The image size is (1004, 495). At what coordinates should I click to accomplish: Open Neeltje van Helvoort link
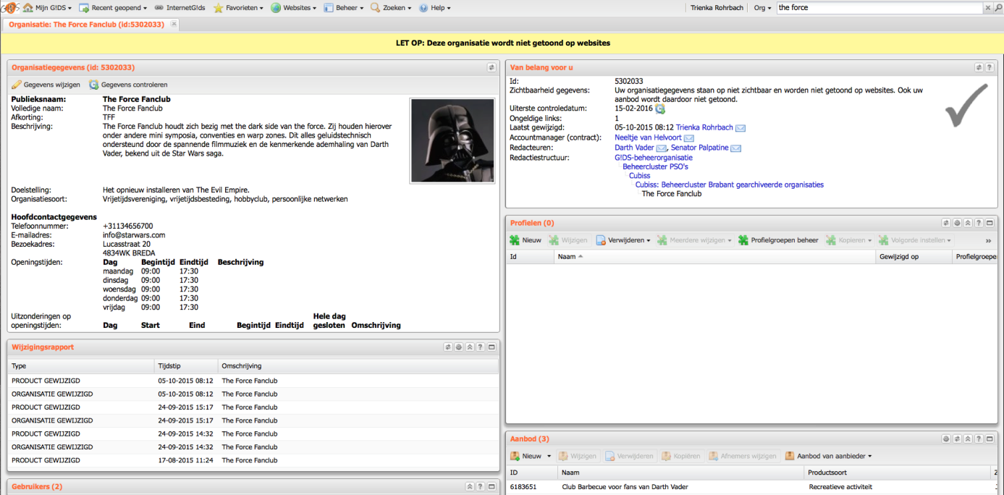pos(648,137)
